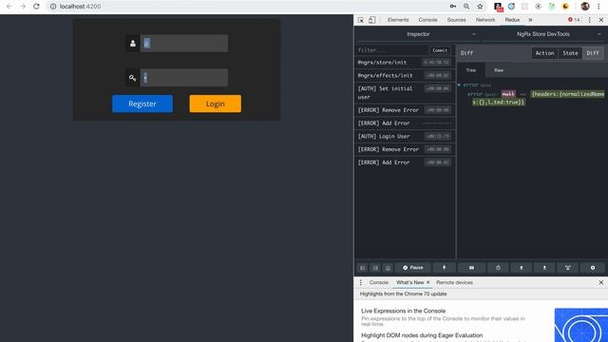This screenshot has width=608, height=342.
Task: Open the Network tab
Action: [x=485, y=20]
